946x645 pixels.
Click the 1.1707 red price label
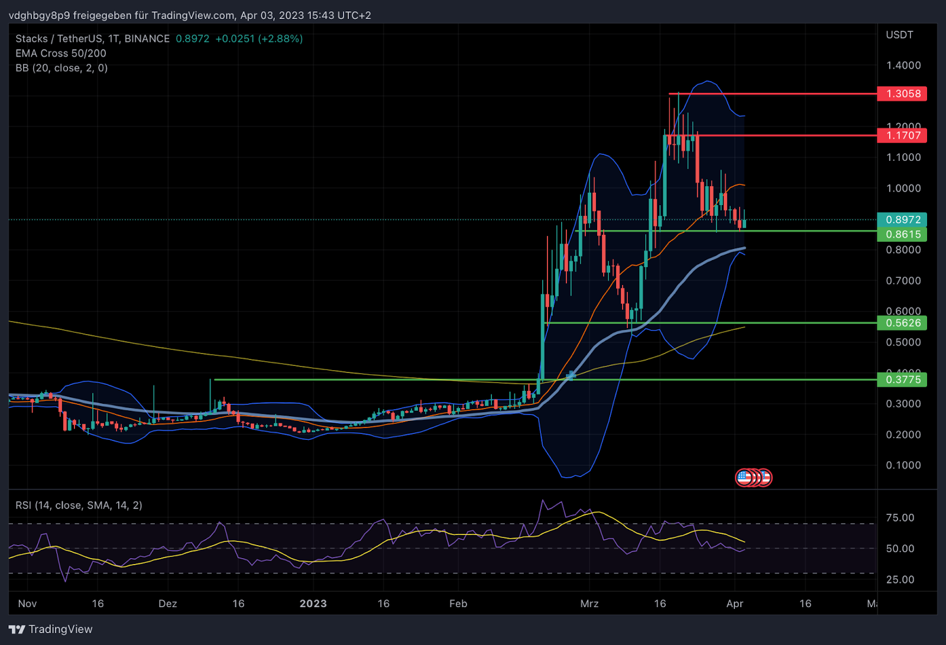pos(902,135)
